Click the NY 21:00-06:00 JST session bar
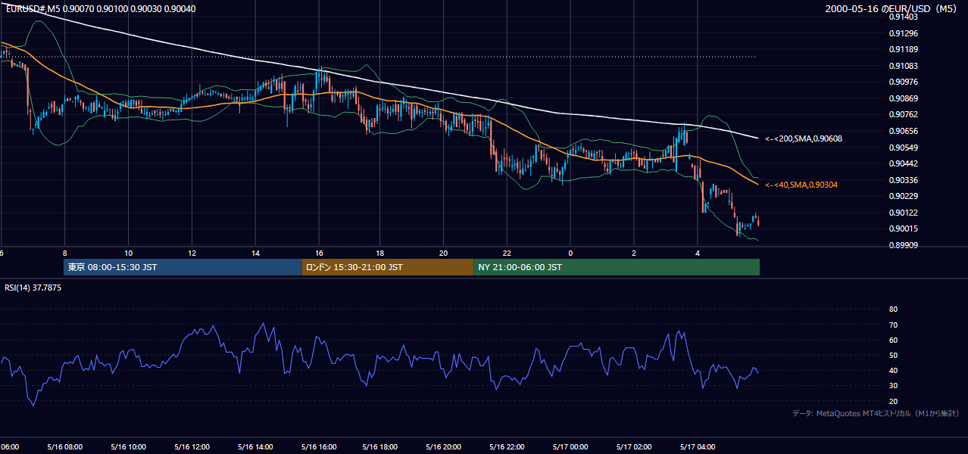Image resolution: width=968 pixels, height=454 pixels. click(617, 267)
